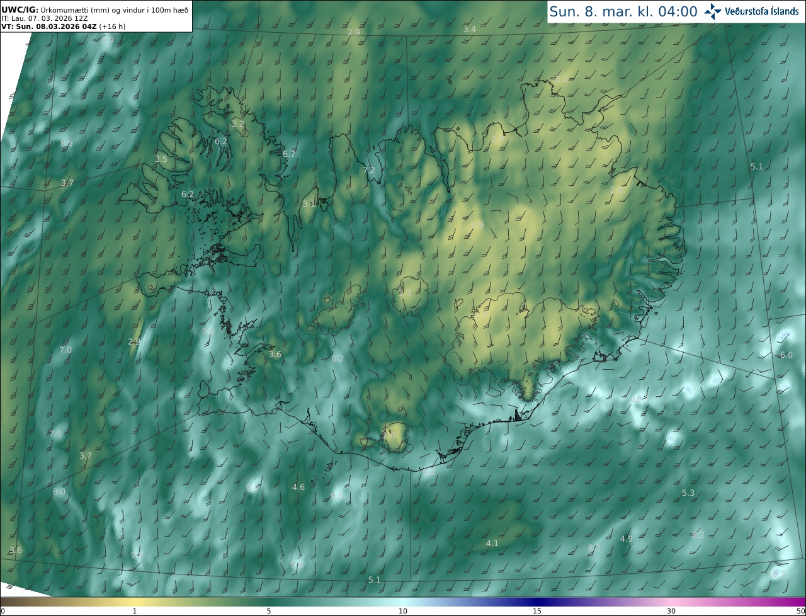Click the 'UWC/IG: Úrkomumætti (mm)' title line
806x616 pixels.
95,9
